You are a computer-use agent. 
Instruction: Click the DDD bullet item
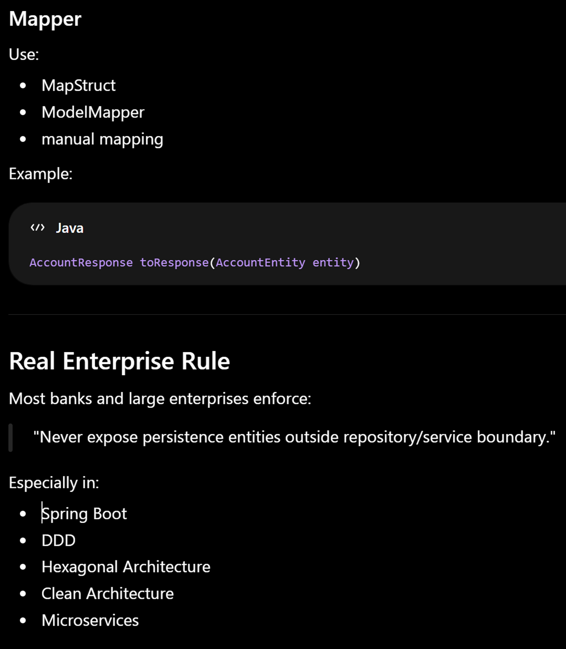pos(58,541)
